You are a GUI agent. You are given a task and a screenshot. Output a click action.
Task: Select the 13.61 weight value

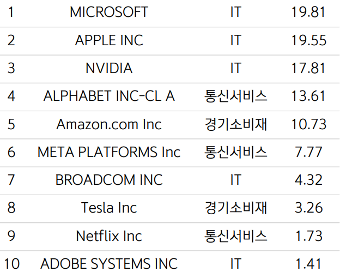pyautogui.click(x=308, y=96)
